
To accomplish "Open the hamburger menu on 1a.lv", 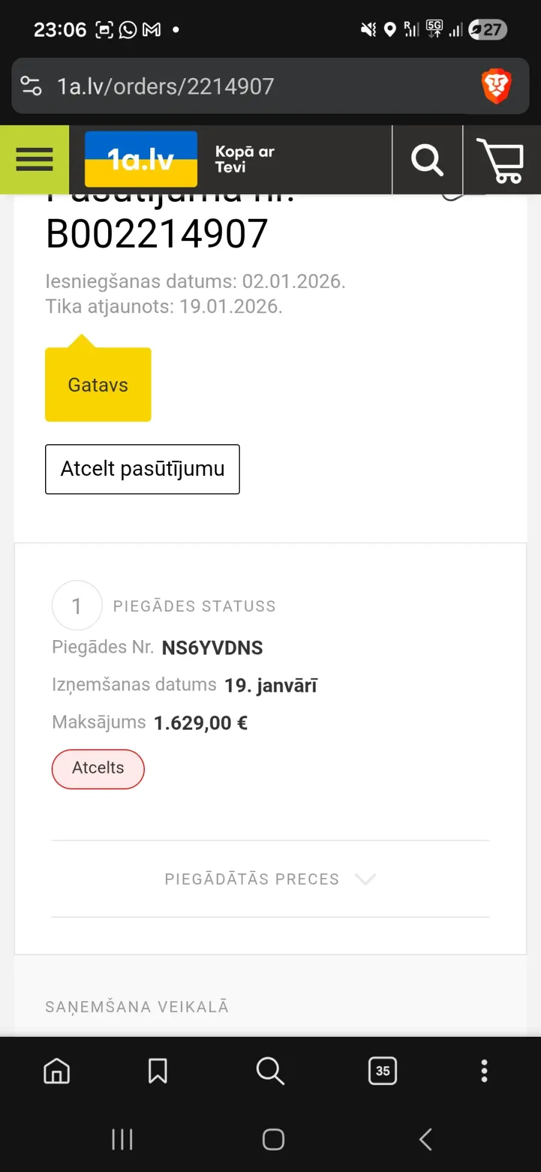I will coord(34,160).
